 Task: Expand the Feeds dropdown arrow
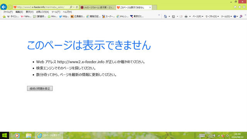(177, 16)
